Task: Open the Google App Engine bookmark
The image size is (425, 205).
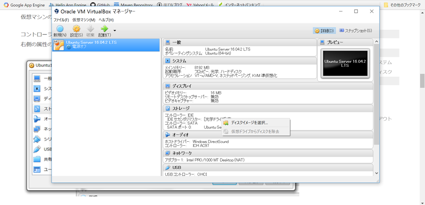Action: pyautogui.click(x=25, y=5)
